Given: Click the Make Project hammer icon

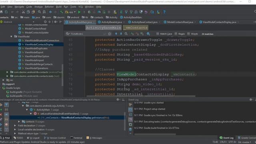Looking at the screenshot, I should pyautogui.click(x=61, y=12).
